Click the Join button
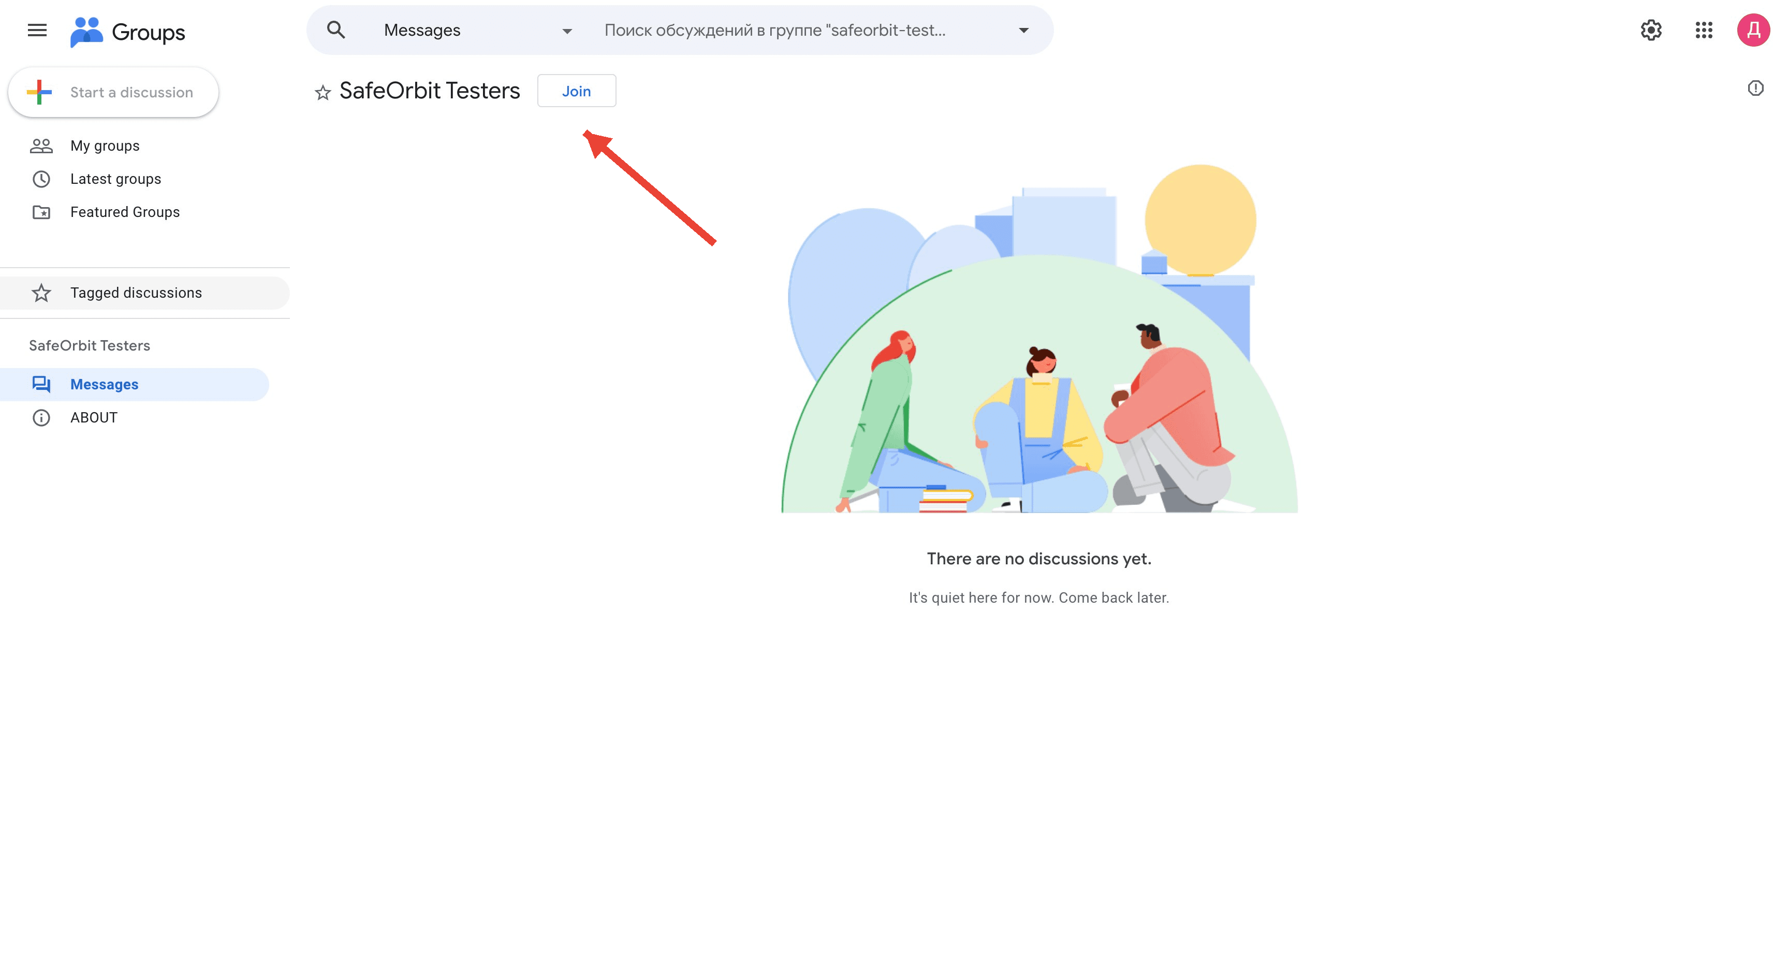This screenshot has height=963, width=1788. [x=576, y=91]
